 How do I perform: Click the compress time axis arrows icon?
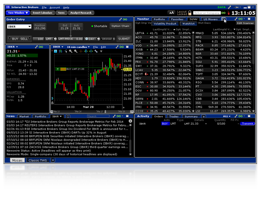tap(91, 51)
